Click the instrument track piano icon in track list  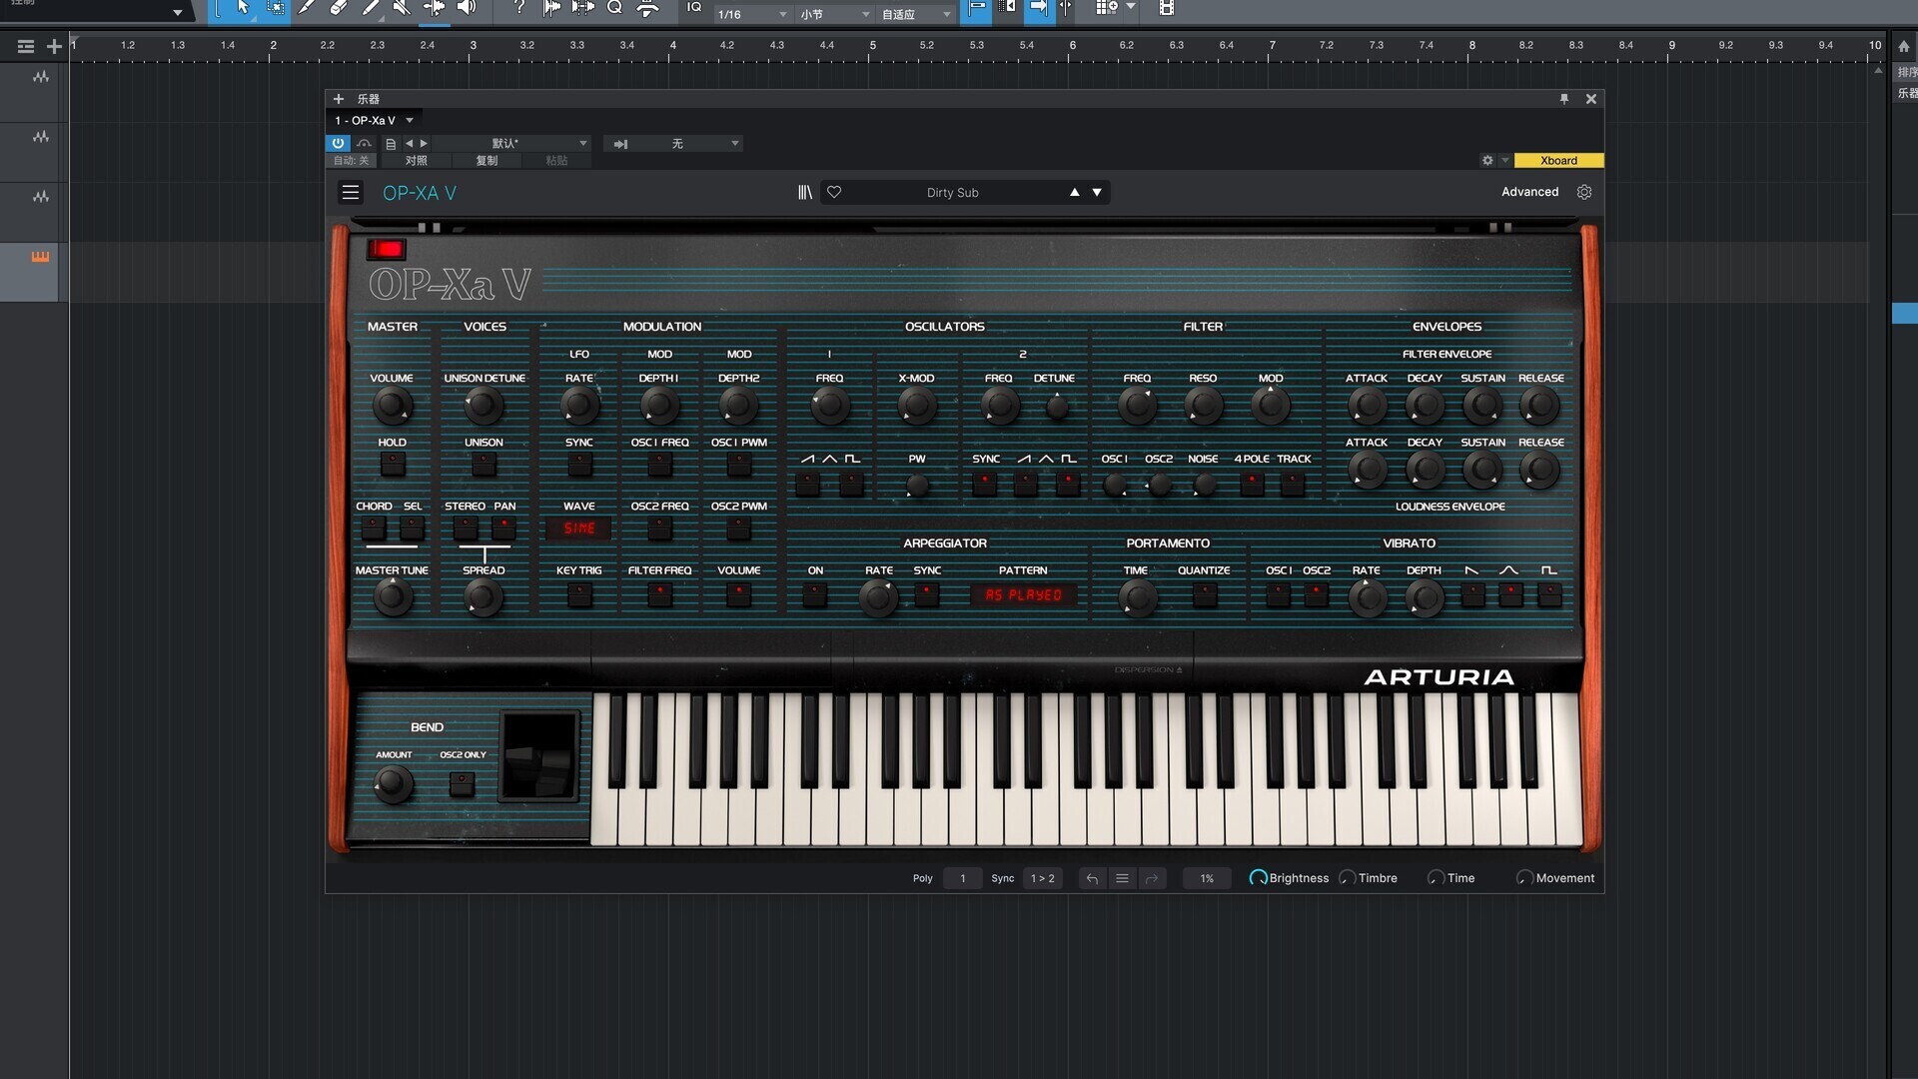coord(40,257)
